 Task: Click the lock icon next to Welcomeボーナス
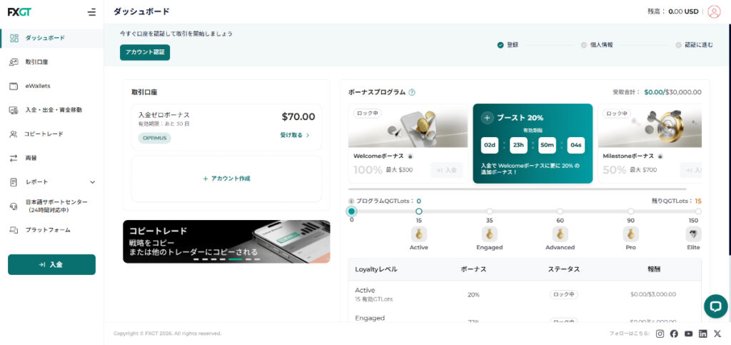(x=410, y=156)
